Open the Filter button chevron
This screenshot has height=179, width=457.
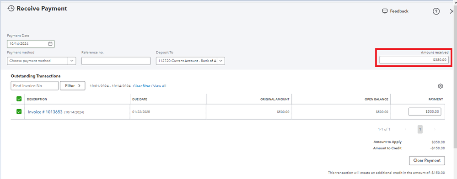(79, 86)
